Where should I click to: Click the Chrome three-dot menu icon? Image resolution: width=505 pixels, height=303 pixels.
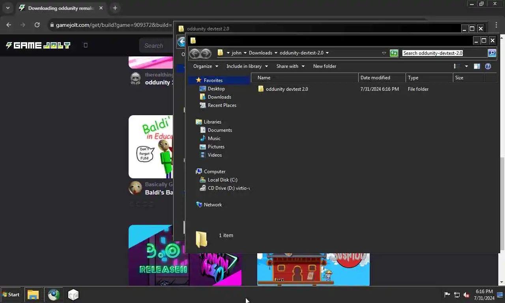[x=496, y=25]
